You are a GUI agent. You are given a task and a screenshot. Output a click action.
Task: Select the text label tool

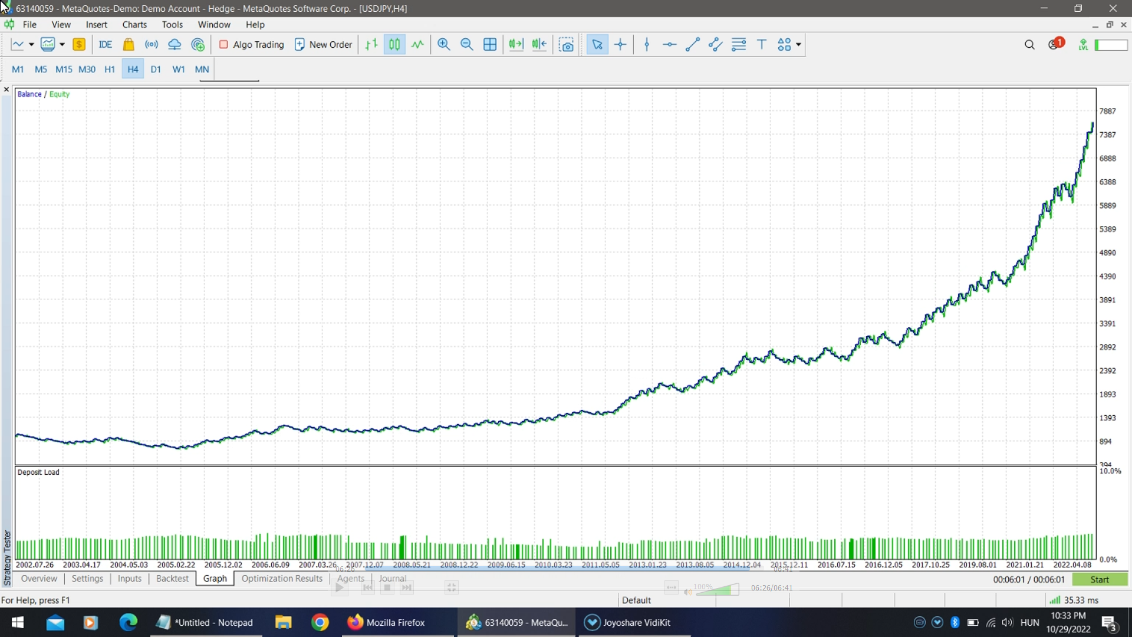click(x=762, y=44)
